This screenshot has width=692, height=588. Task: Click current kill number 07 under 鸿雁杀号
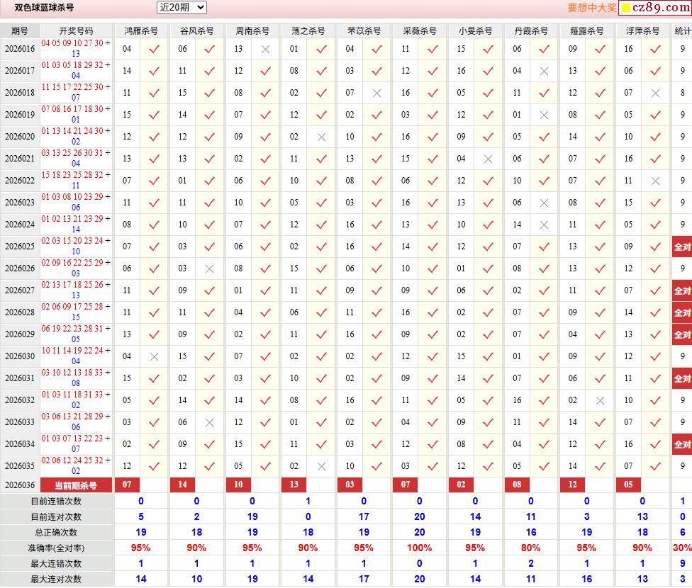[x=127, y=485]
